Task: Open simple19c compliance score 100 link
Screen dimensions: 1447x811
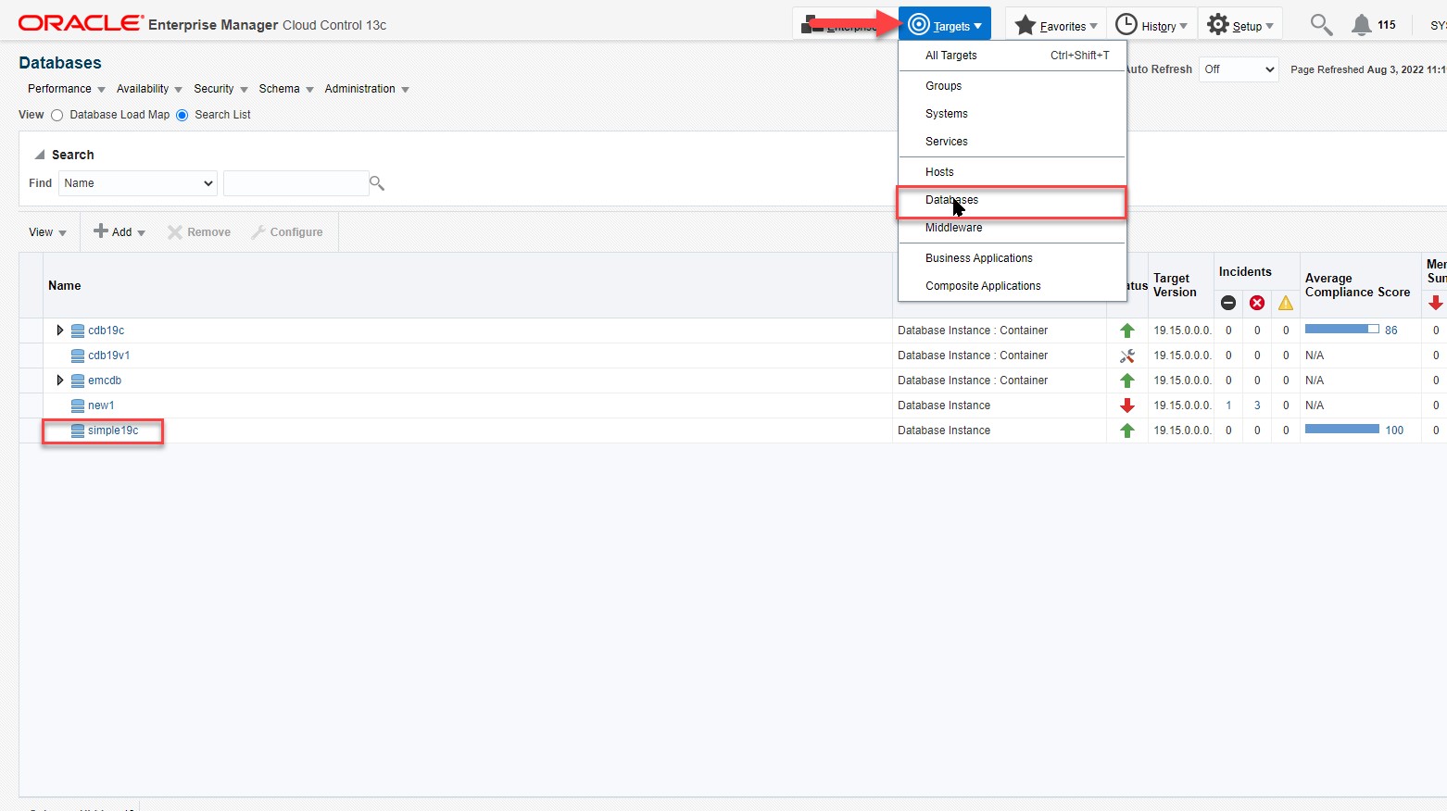Action: pos(1394,430)
